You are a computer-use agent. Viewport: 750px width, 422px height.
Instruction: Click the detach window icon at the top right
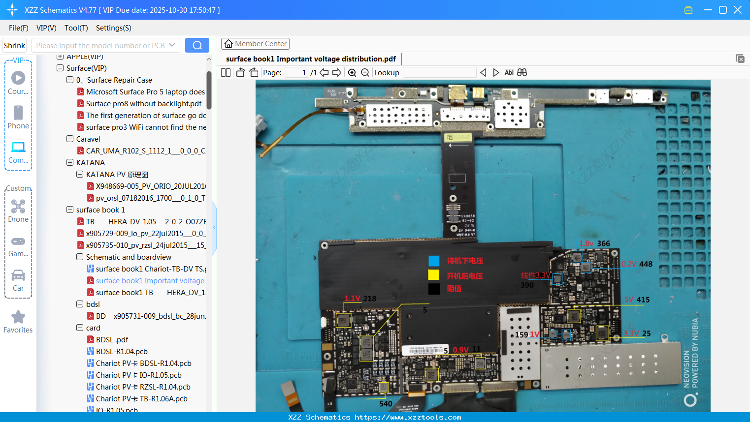coord(740,59)
